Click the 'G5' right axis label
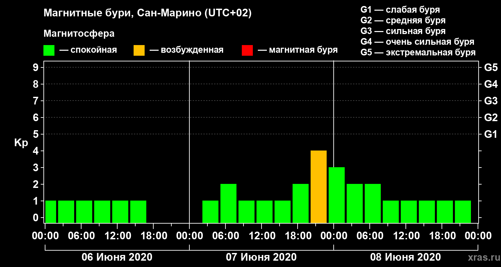The height and width of the screenshot is (267, 501). [491, 67]
